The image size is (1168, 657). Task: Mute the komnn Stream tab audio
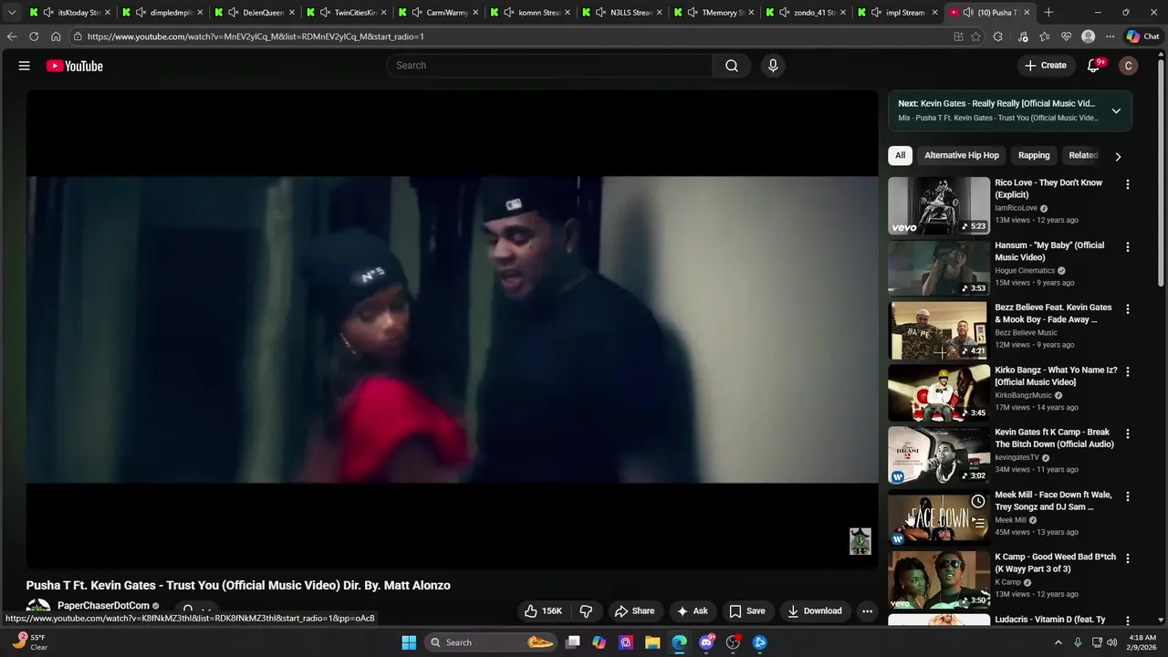pos(508,13)
